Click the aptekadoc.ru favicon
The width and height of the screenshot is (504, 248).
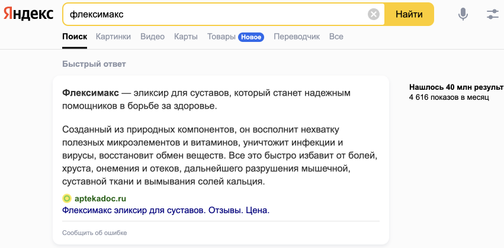click(67, 199)
